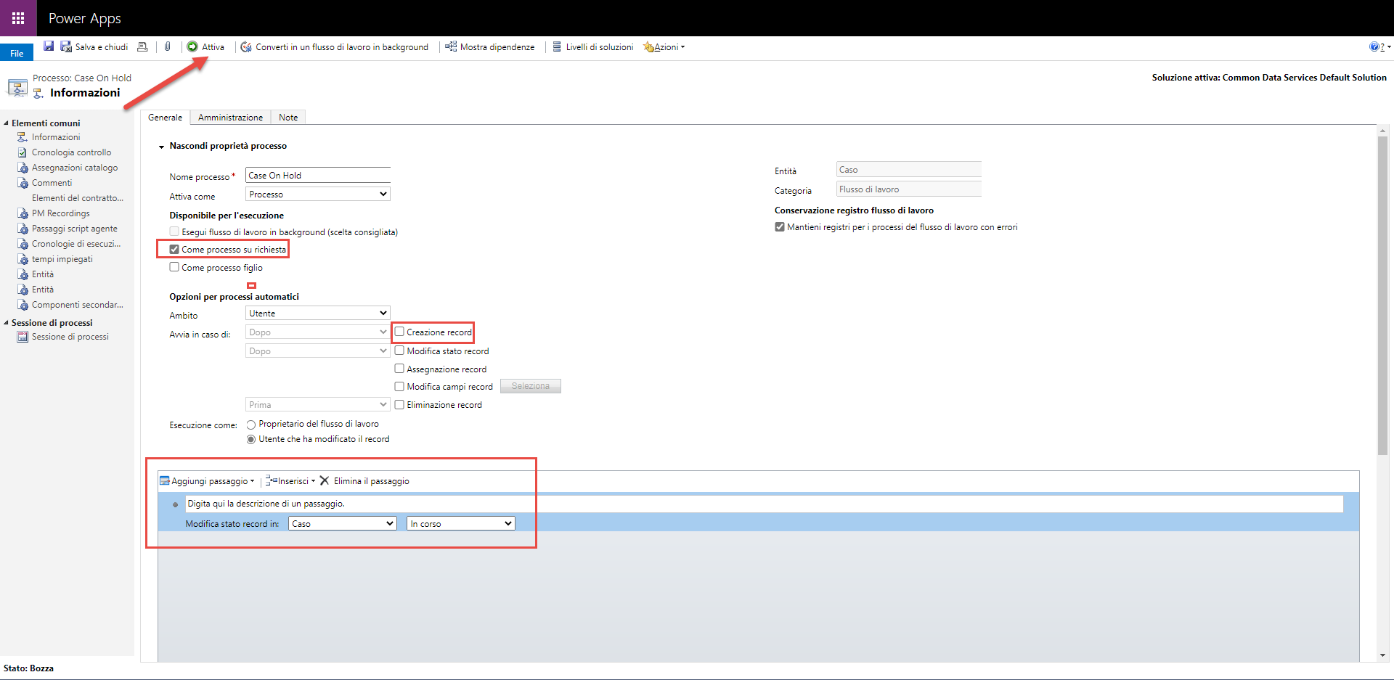Check the Modifica stato record checkbox
Screen dimensions: 1394x680
point(399,351)
